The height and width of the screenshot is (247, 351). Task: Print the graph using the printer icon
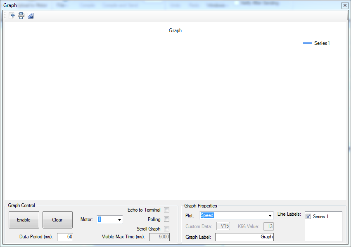click(x=21, y=16)
